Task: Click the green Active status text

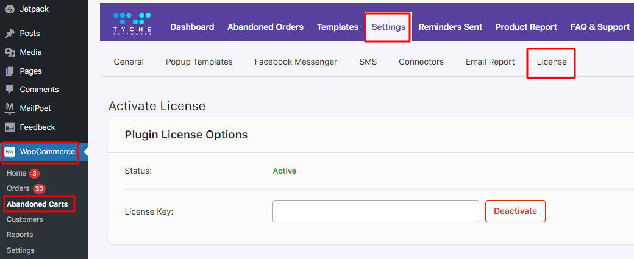Action: (285, 171)
